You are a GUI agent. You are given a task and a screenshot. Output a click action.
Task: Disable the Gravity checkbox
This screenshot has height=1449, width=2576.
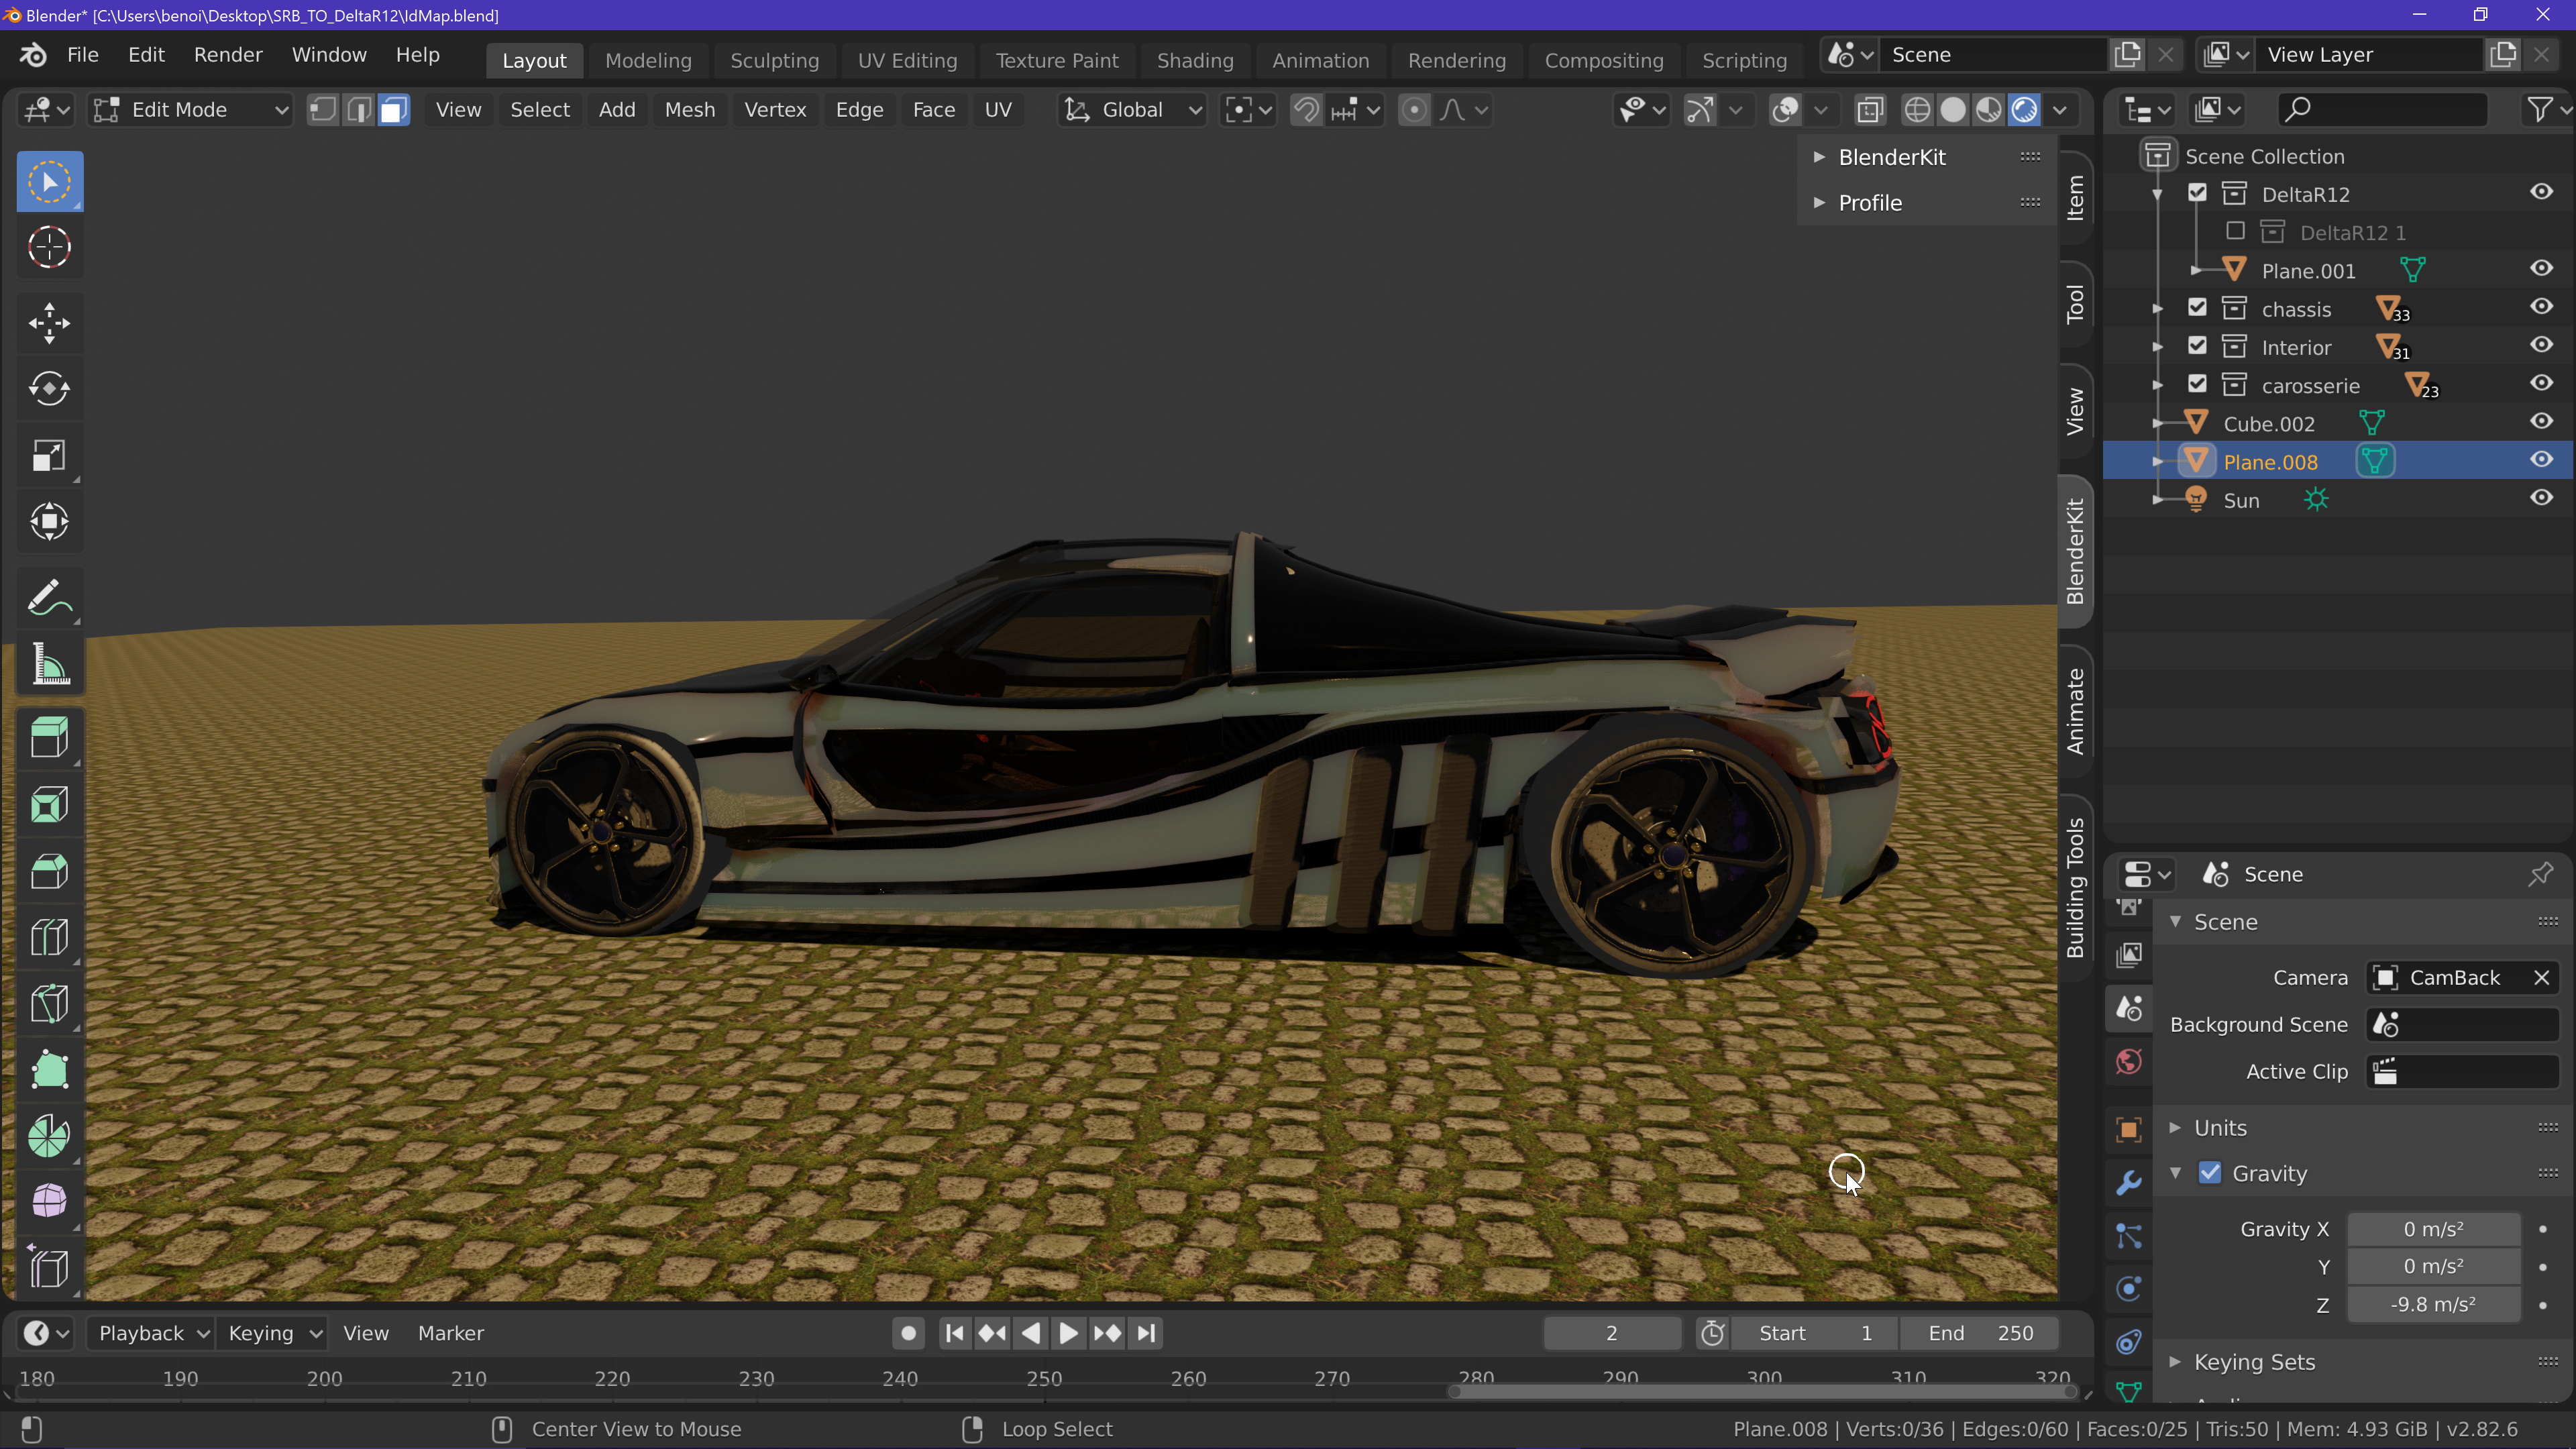pyautogui.click(x=2210, y=1173)
